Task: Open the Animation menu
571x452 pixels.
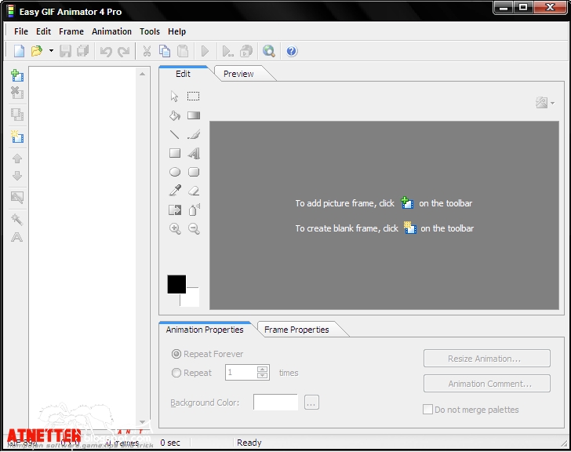Action: 111,31
